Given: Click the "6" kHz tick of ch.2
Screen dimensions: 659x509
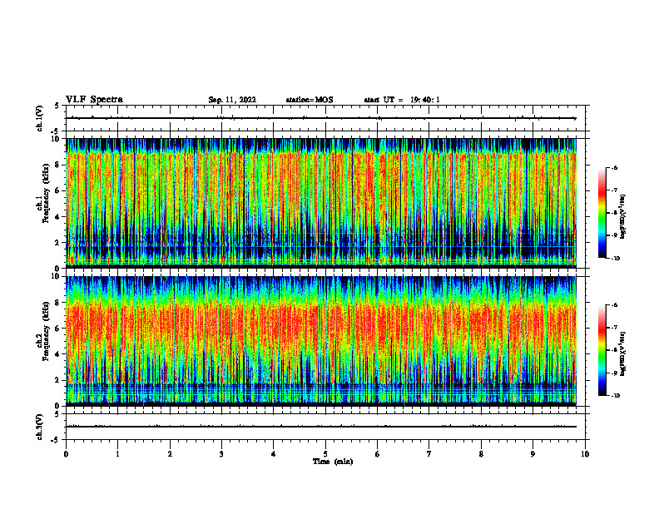Looking at the screenshot, I should click(58, 329).
